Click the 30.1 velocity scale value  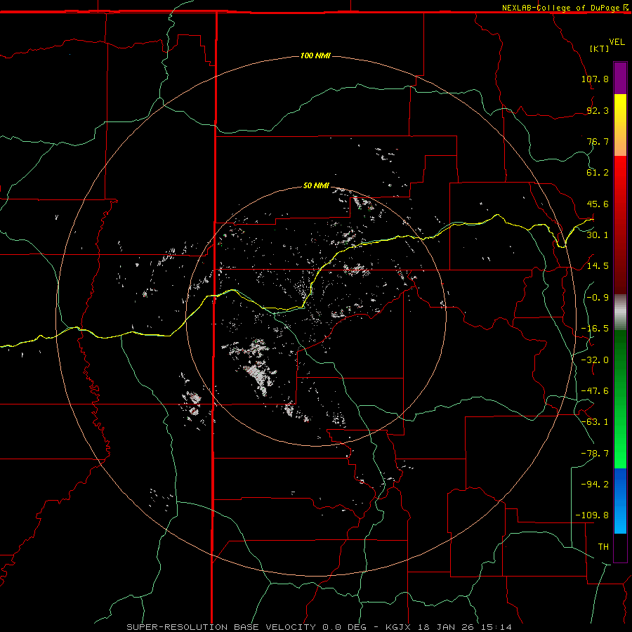point(598,235)
